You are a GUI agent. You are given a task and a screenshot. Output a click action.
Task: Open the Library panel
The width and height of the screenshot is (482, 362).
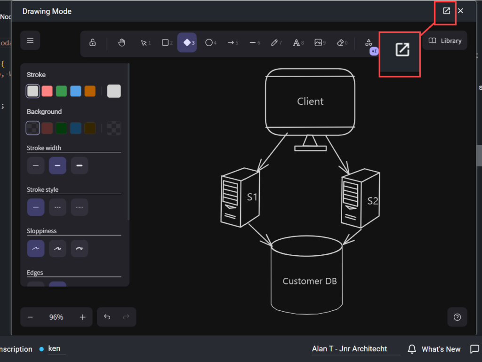444,40
